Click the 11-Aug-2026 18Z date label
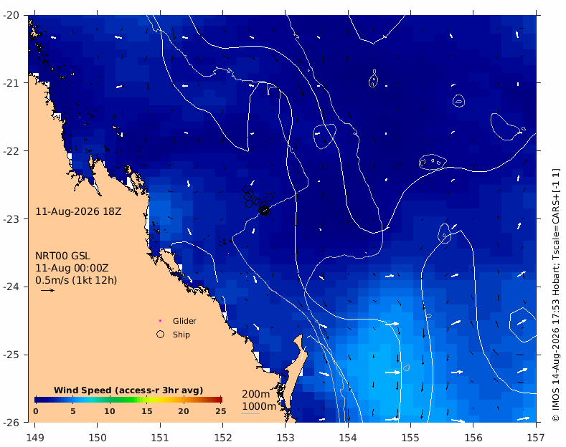Screen dimensions: 566x447 pyautogui.click(x=78, y=211)
